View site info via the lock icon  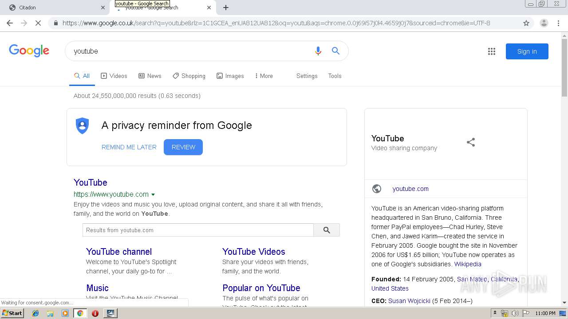pos(55,23)
